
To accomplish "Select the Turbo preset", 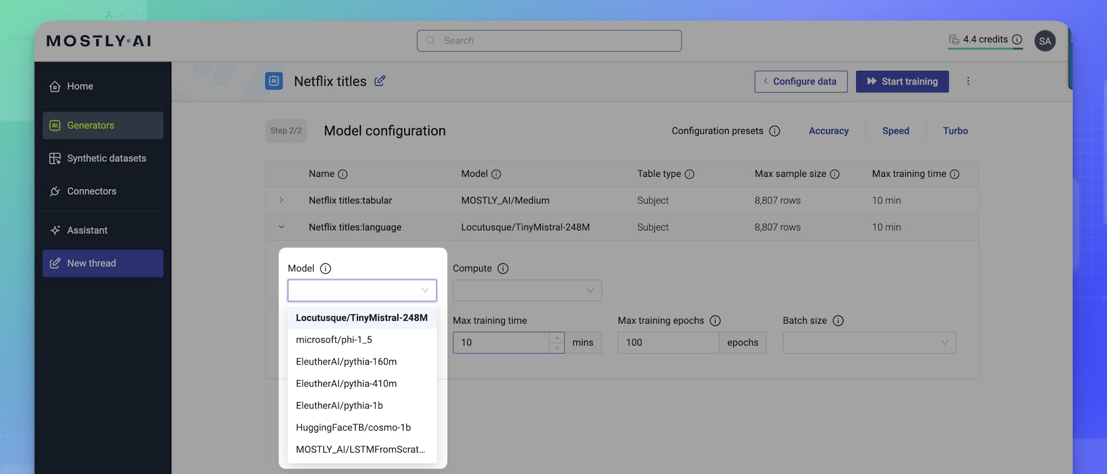I will 955,131.
